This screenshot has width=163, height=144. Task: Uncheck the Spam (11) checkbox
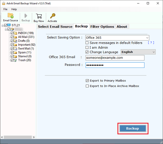[12, 52]
